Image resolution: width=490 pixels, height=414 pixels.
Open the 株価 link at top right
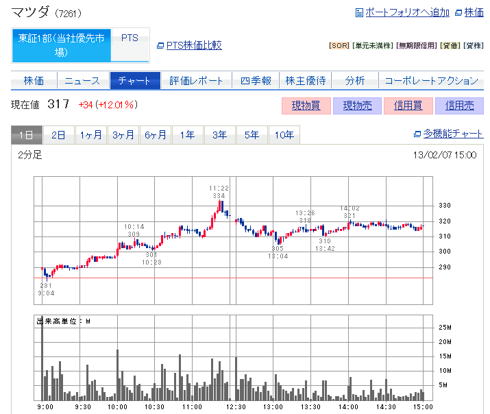pos(474,12)
